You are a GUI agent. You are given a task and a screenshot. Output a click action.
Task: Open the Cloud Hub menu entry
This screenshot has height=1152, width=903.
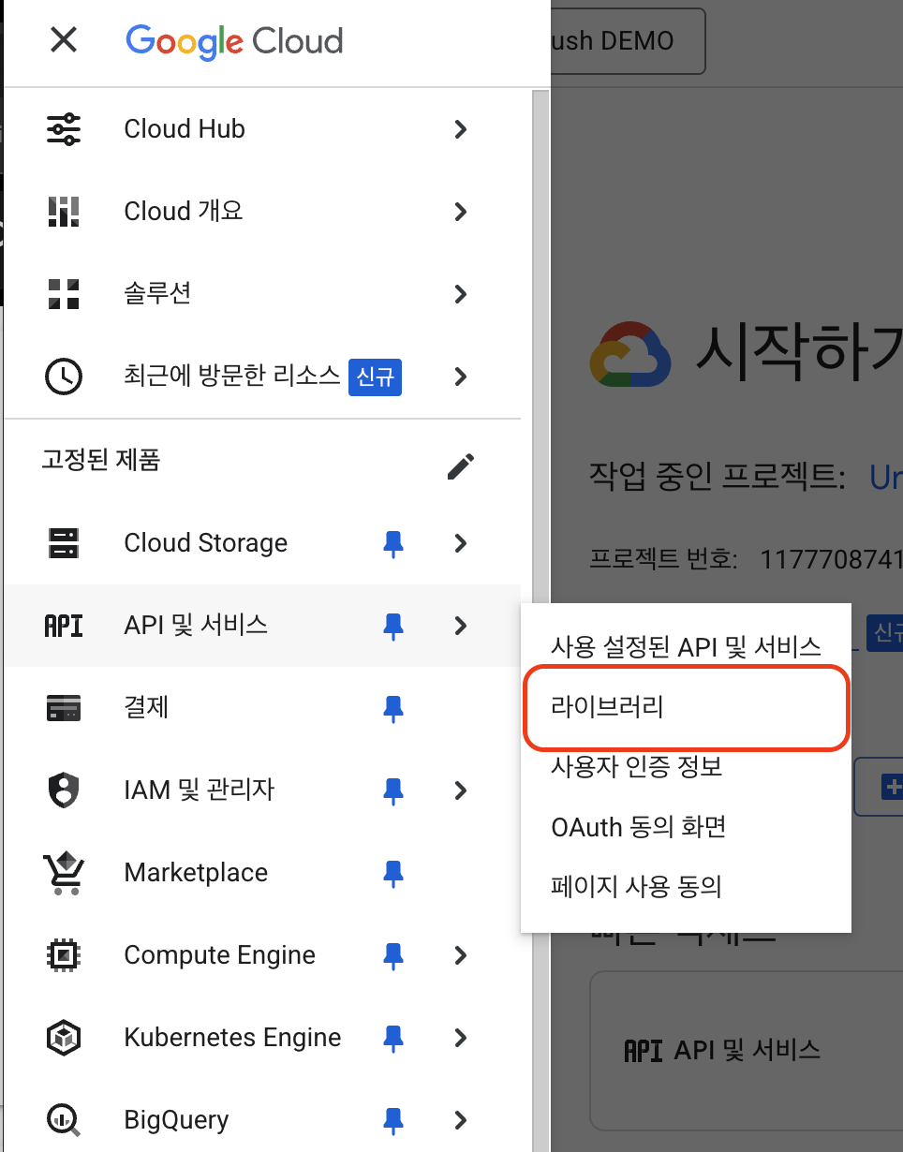click(x=262, y=129)
